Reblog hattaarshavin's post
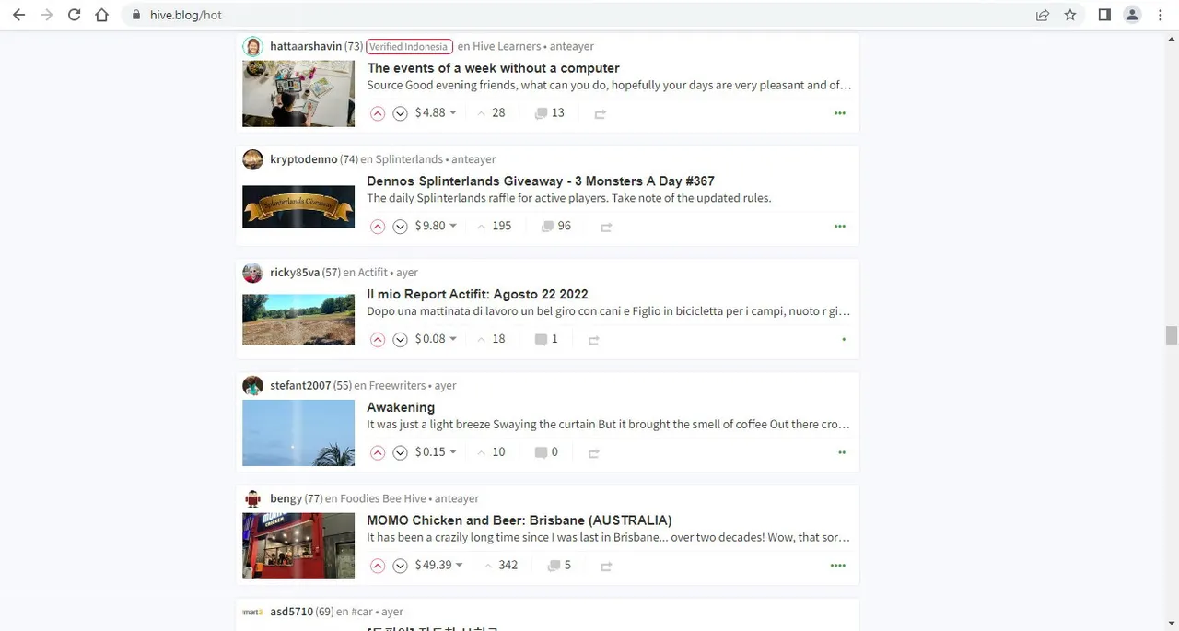The height and width of the screenshot is (631, 1179). 600,113
